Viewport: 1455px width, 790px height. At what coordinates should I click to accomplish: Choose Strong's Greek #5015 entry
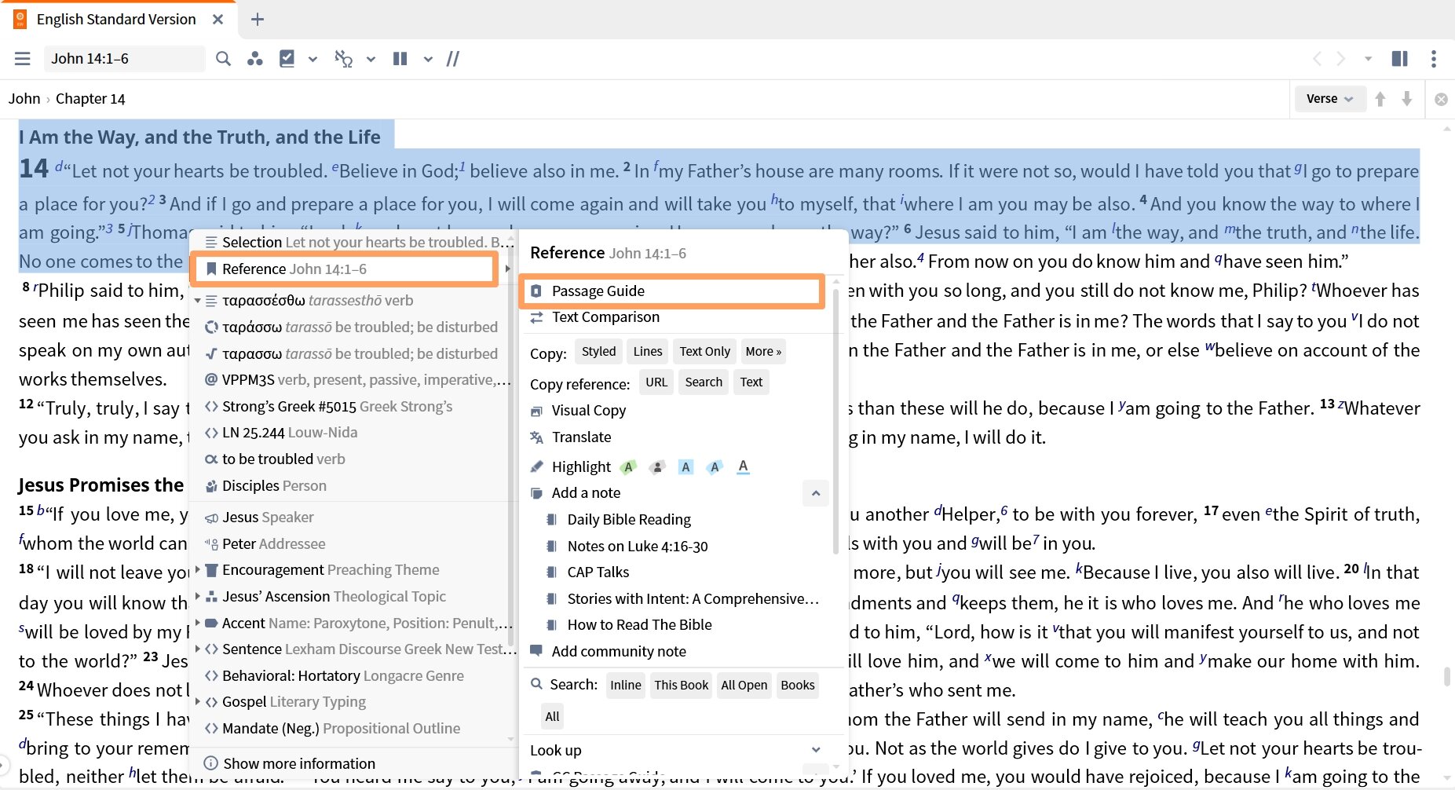pyautogui.click(x=338, y=407)
